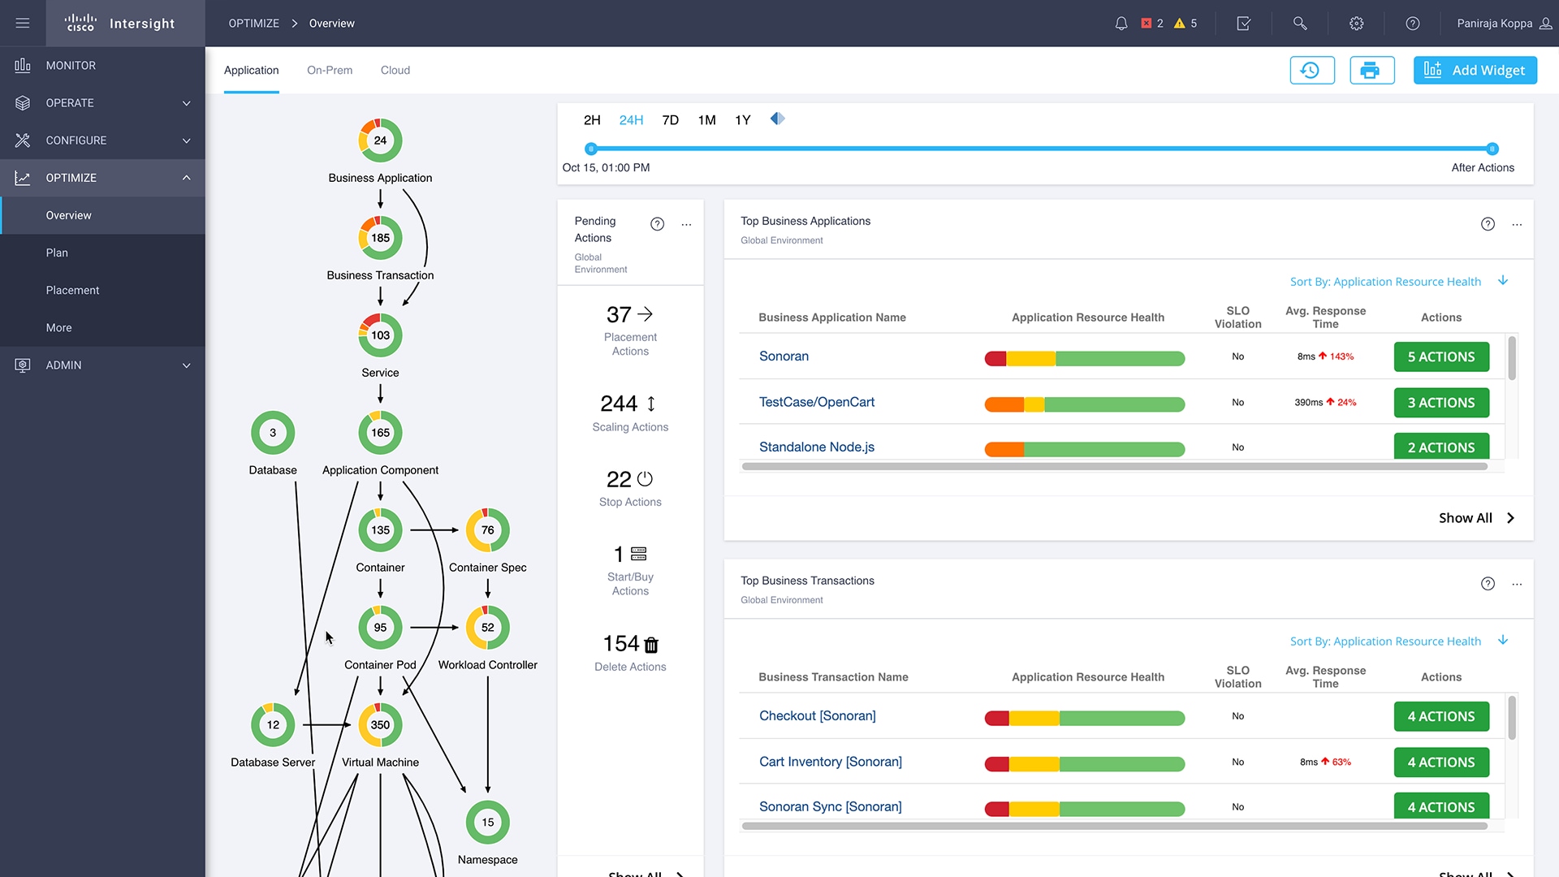1559x877 pixels.
Task: Select the 1Y time range
Action: (x=742, y=120)
